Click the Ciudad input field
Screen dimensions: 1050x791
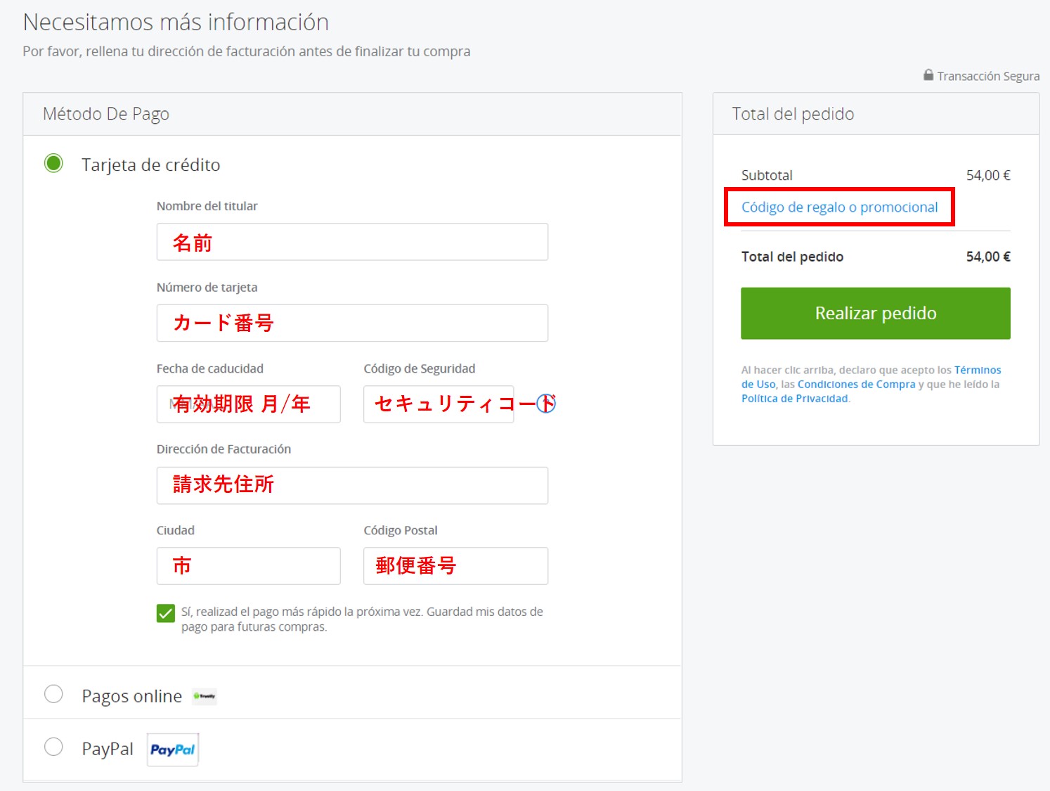point(248,566)
